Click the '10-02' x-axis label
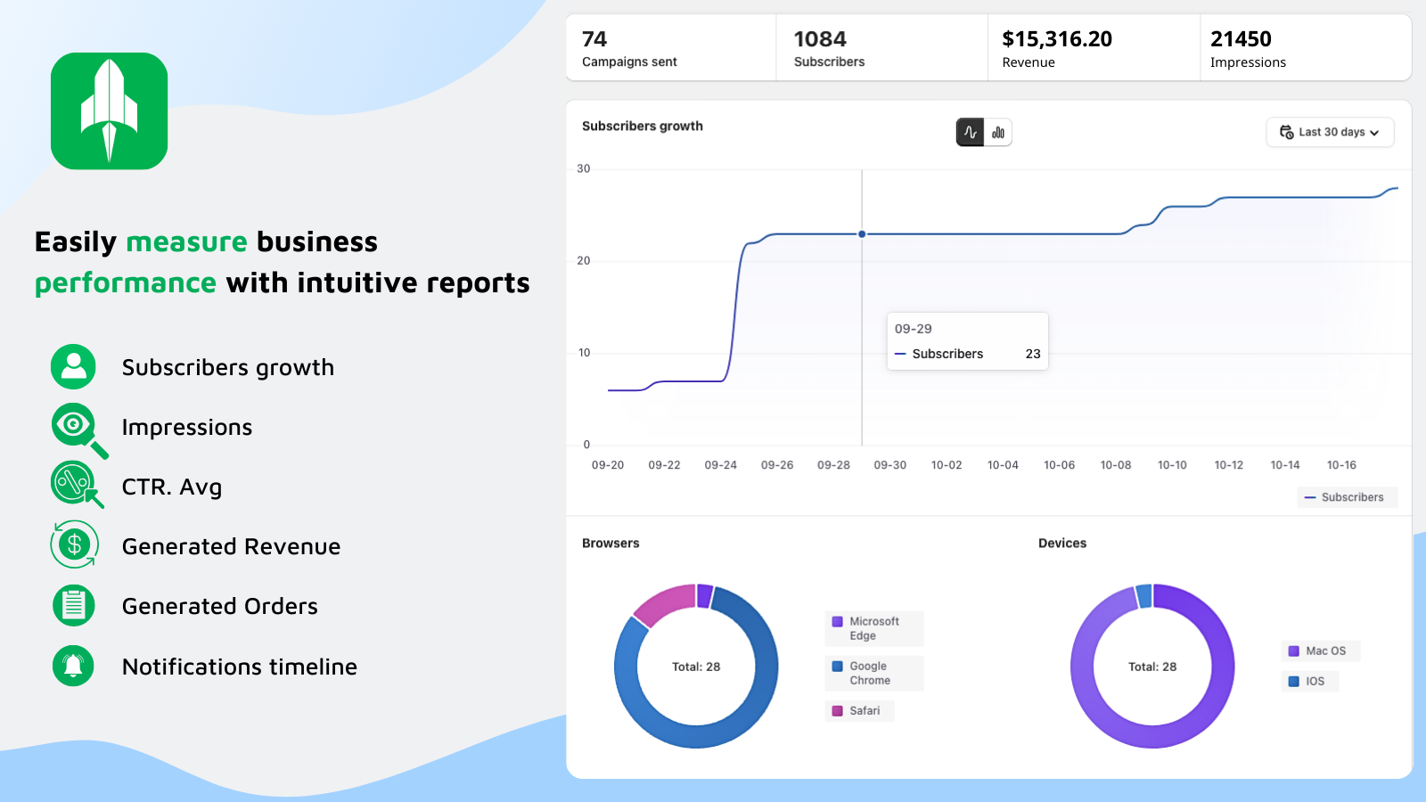Viewport: 1426px width, 802px height. click(x=947, y=465)
